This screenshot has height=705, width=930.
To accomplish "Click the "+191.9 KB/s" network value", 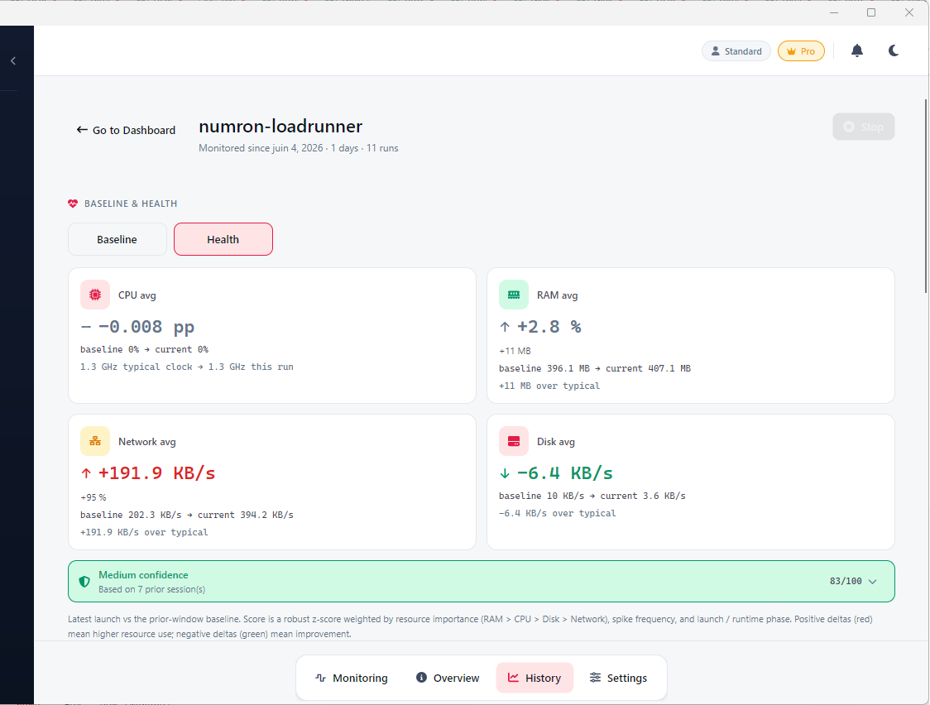I will [156, 473].
